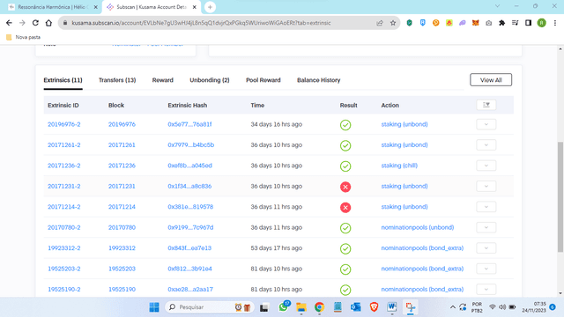
Task: Click the failed result icon for 20171231-2
Action: pos(345,187)
